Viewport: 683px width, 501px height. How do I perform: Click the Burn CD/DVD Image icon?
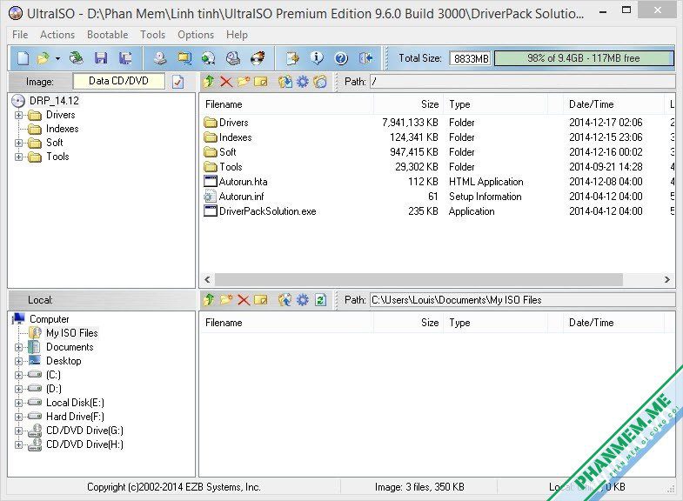258,58
